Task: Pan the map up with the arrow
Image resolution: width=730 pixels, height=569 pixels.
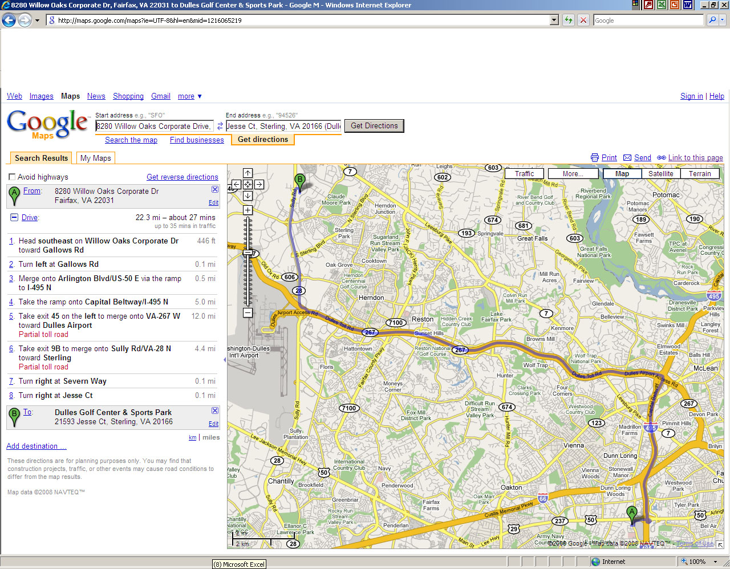Action: point(248,173)
